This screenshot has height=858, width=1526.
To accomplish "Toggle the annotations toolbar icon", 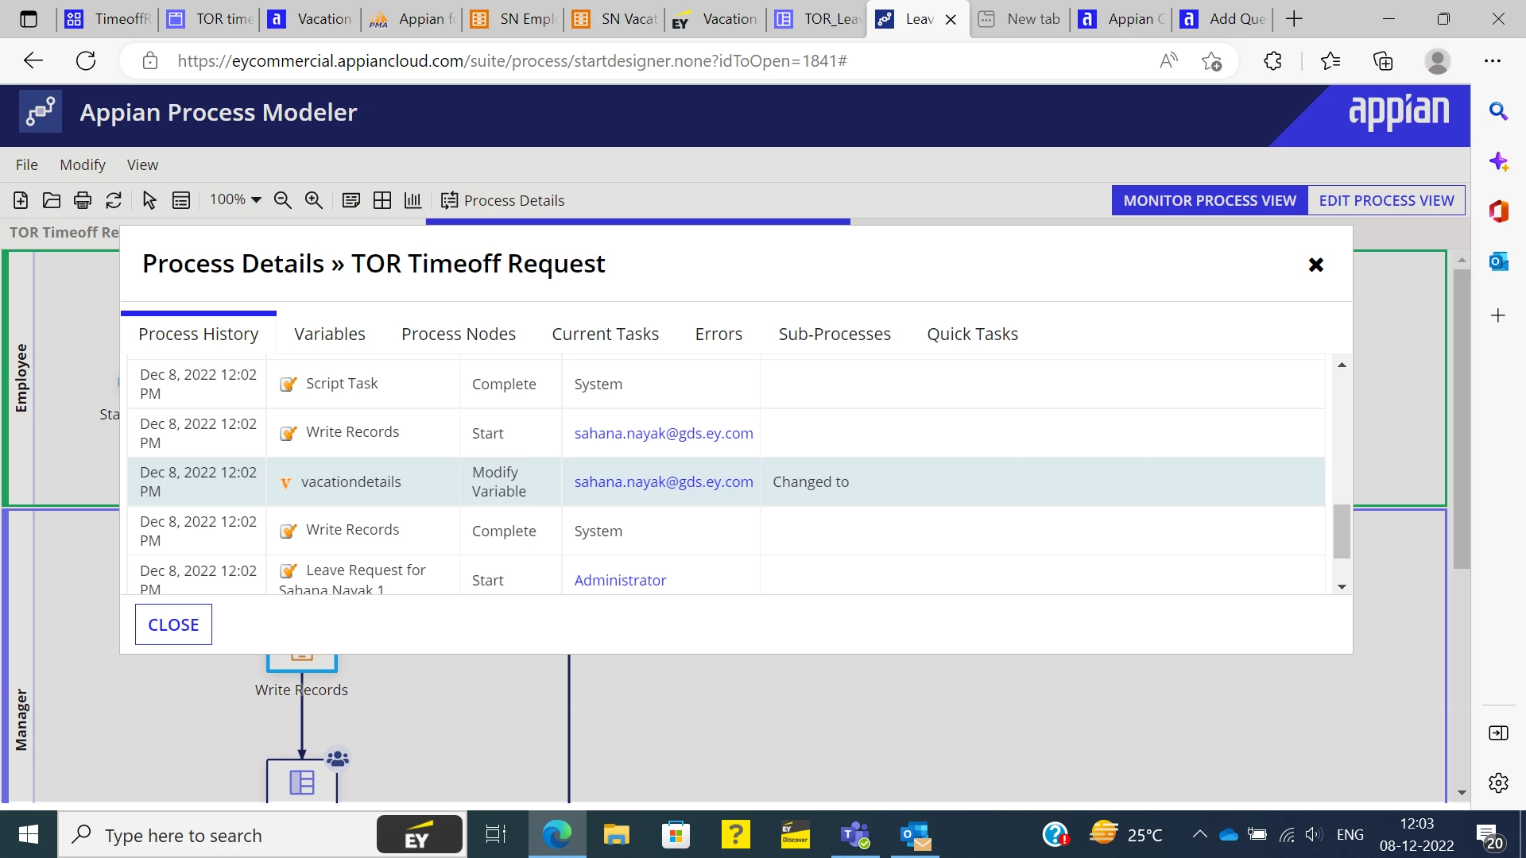I will click(351, 200).
